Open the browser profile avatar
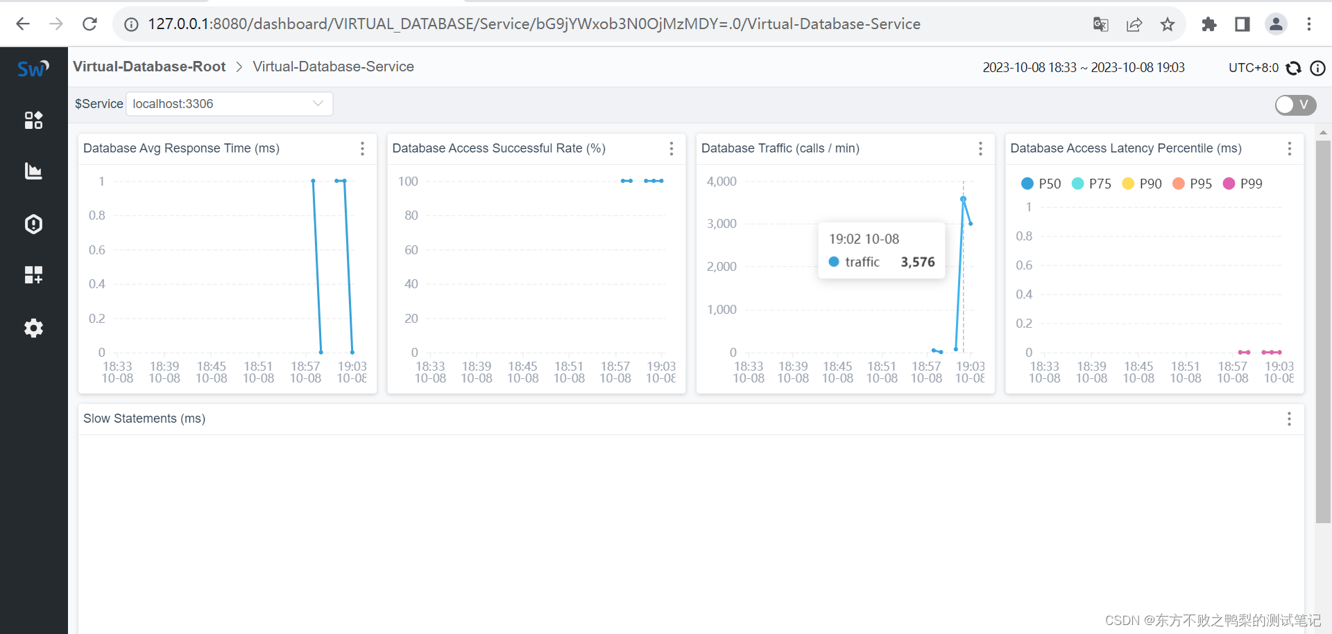This screenshot has height=634, width=1332. (1276, 24)
